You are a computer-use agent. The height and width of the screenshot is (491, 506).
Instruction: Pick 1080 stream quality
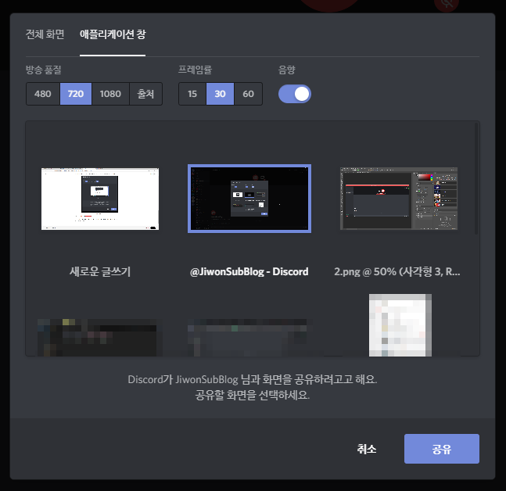110,94
